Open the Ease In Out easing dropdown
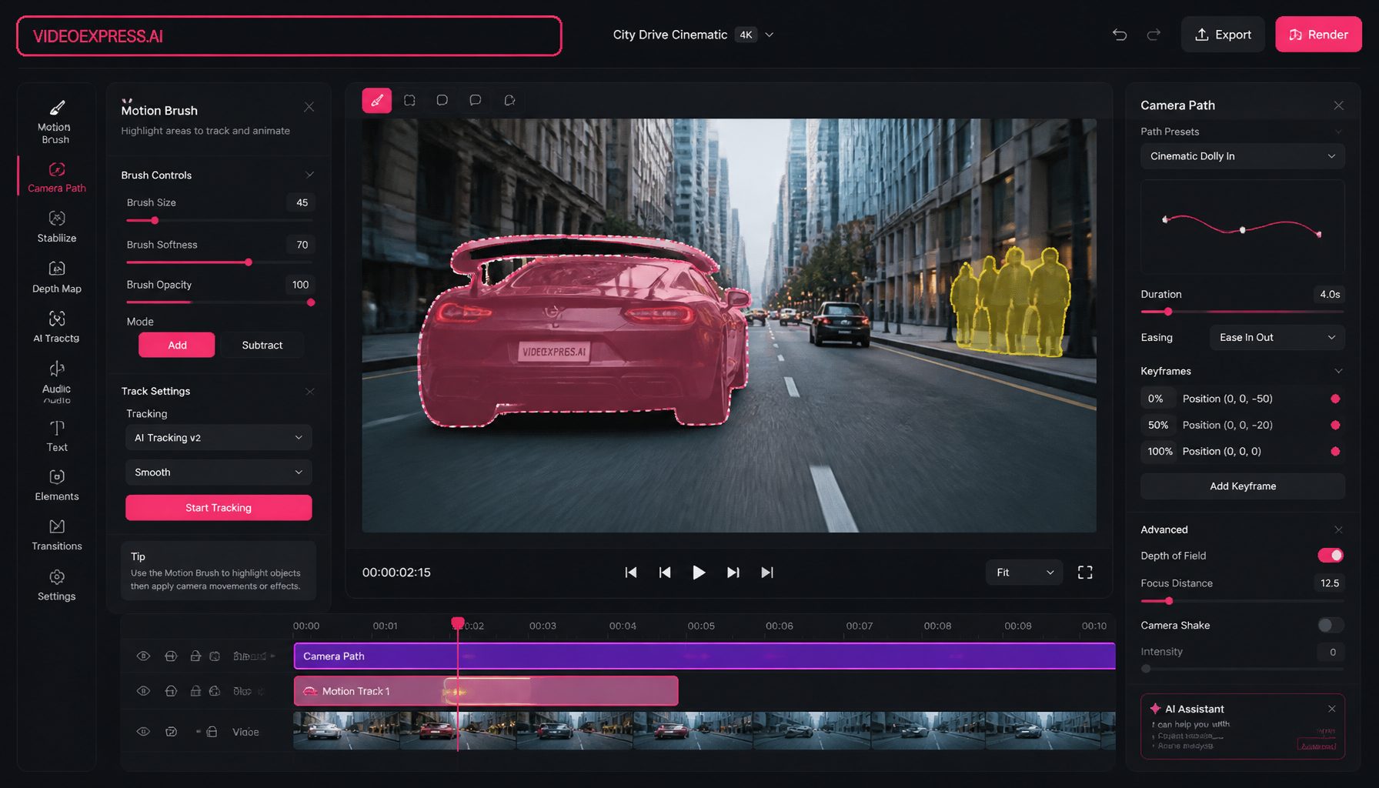1379x788 pixels. point(1277,338)
